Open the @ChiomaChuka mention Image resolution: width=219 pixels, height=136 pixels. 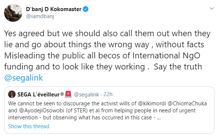pyautogui.click(x=187, y=103)
